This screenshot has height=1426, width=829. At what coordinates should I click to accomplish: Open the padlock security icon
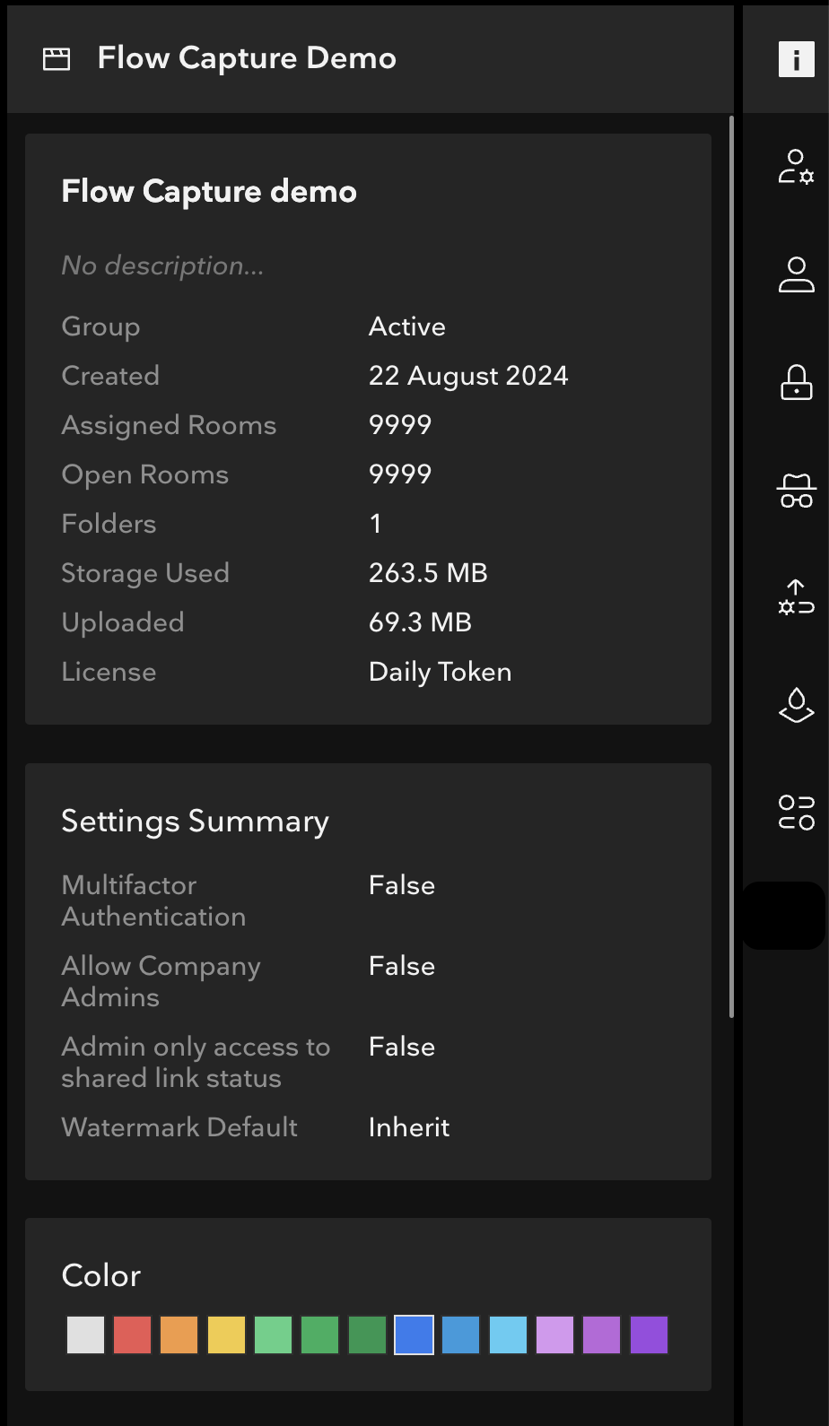point(796,382)
